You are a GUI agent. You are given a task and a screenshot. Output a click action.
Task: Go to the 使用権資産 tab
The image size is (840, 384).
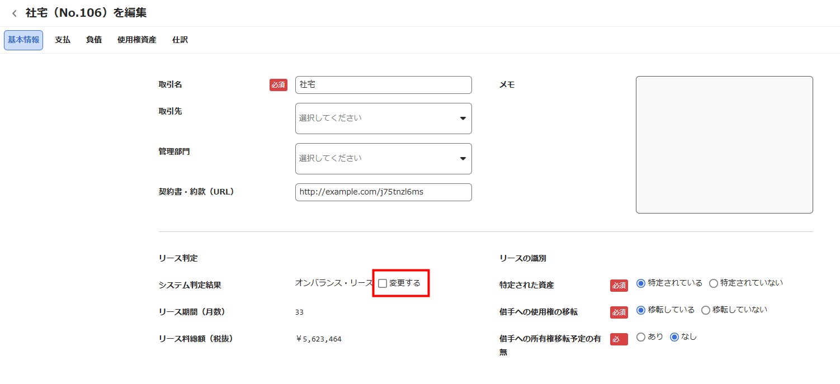point(136,40)
